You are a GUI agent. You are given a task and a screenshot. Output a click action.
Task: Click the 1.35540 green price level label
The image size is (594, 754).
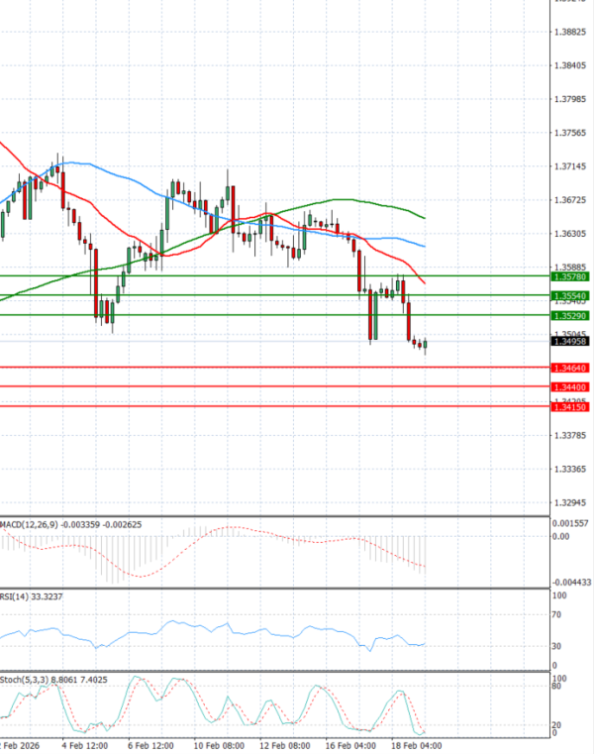coord(569,296)
